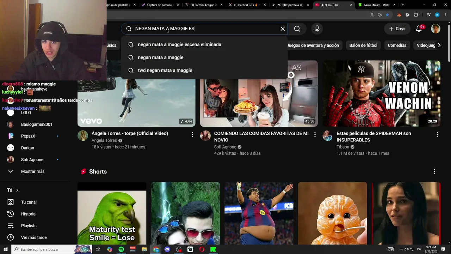Open the Chrome profile B avatar
Viewport: 451px width, 254px height.
click(437, 15)
